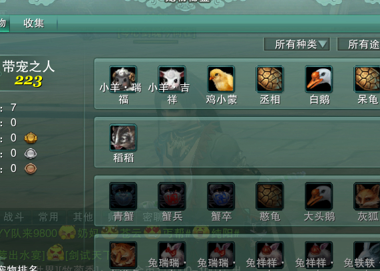Select the 小羊·吉祥 white lamb icon
The height and width of the screenshot is (271, 380).
tap(172, 79)
